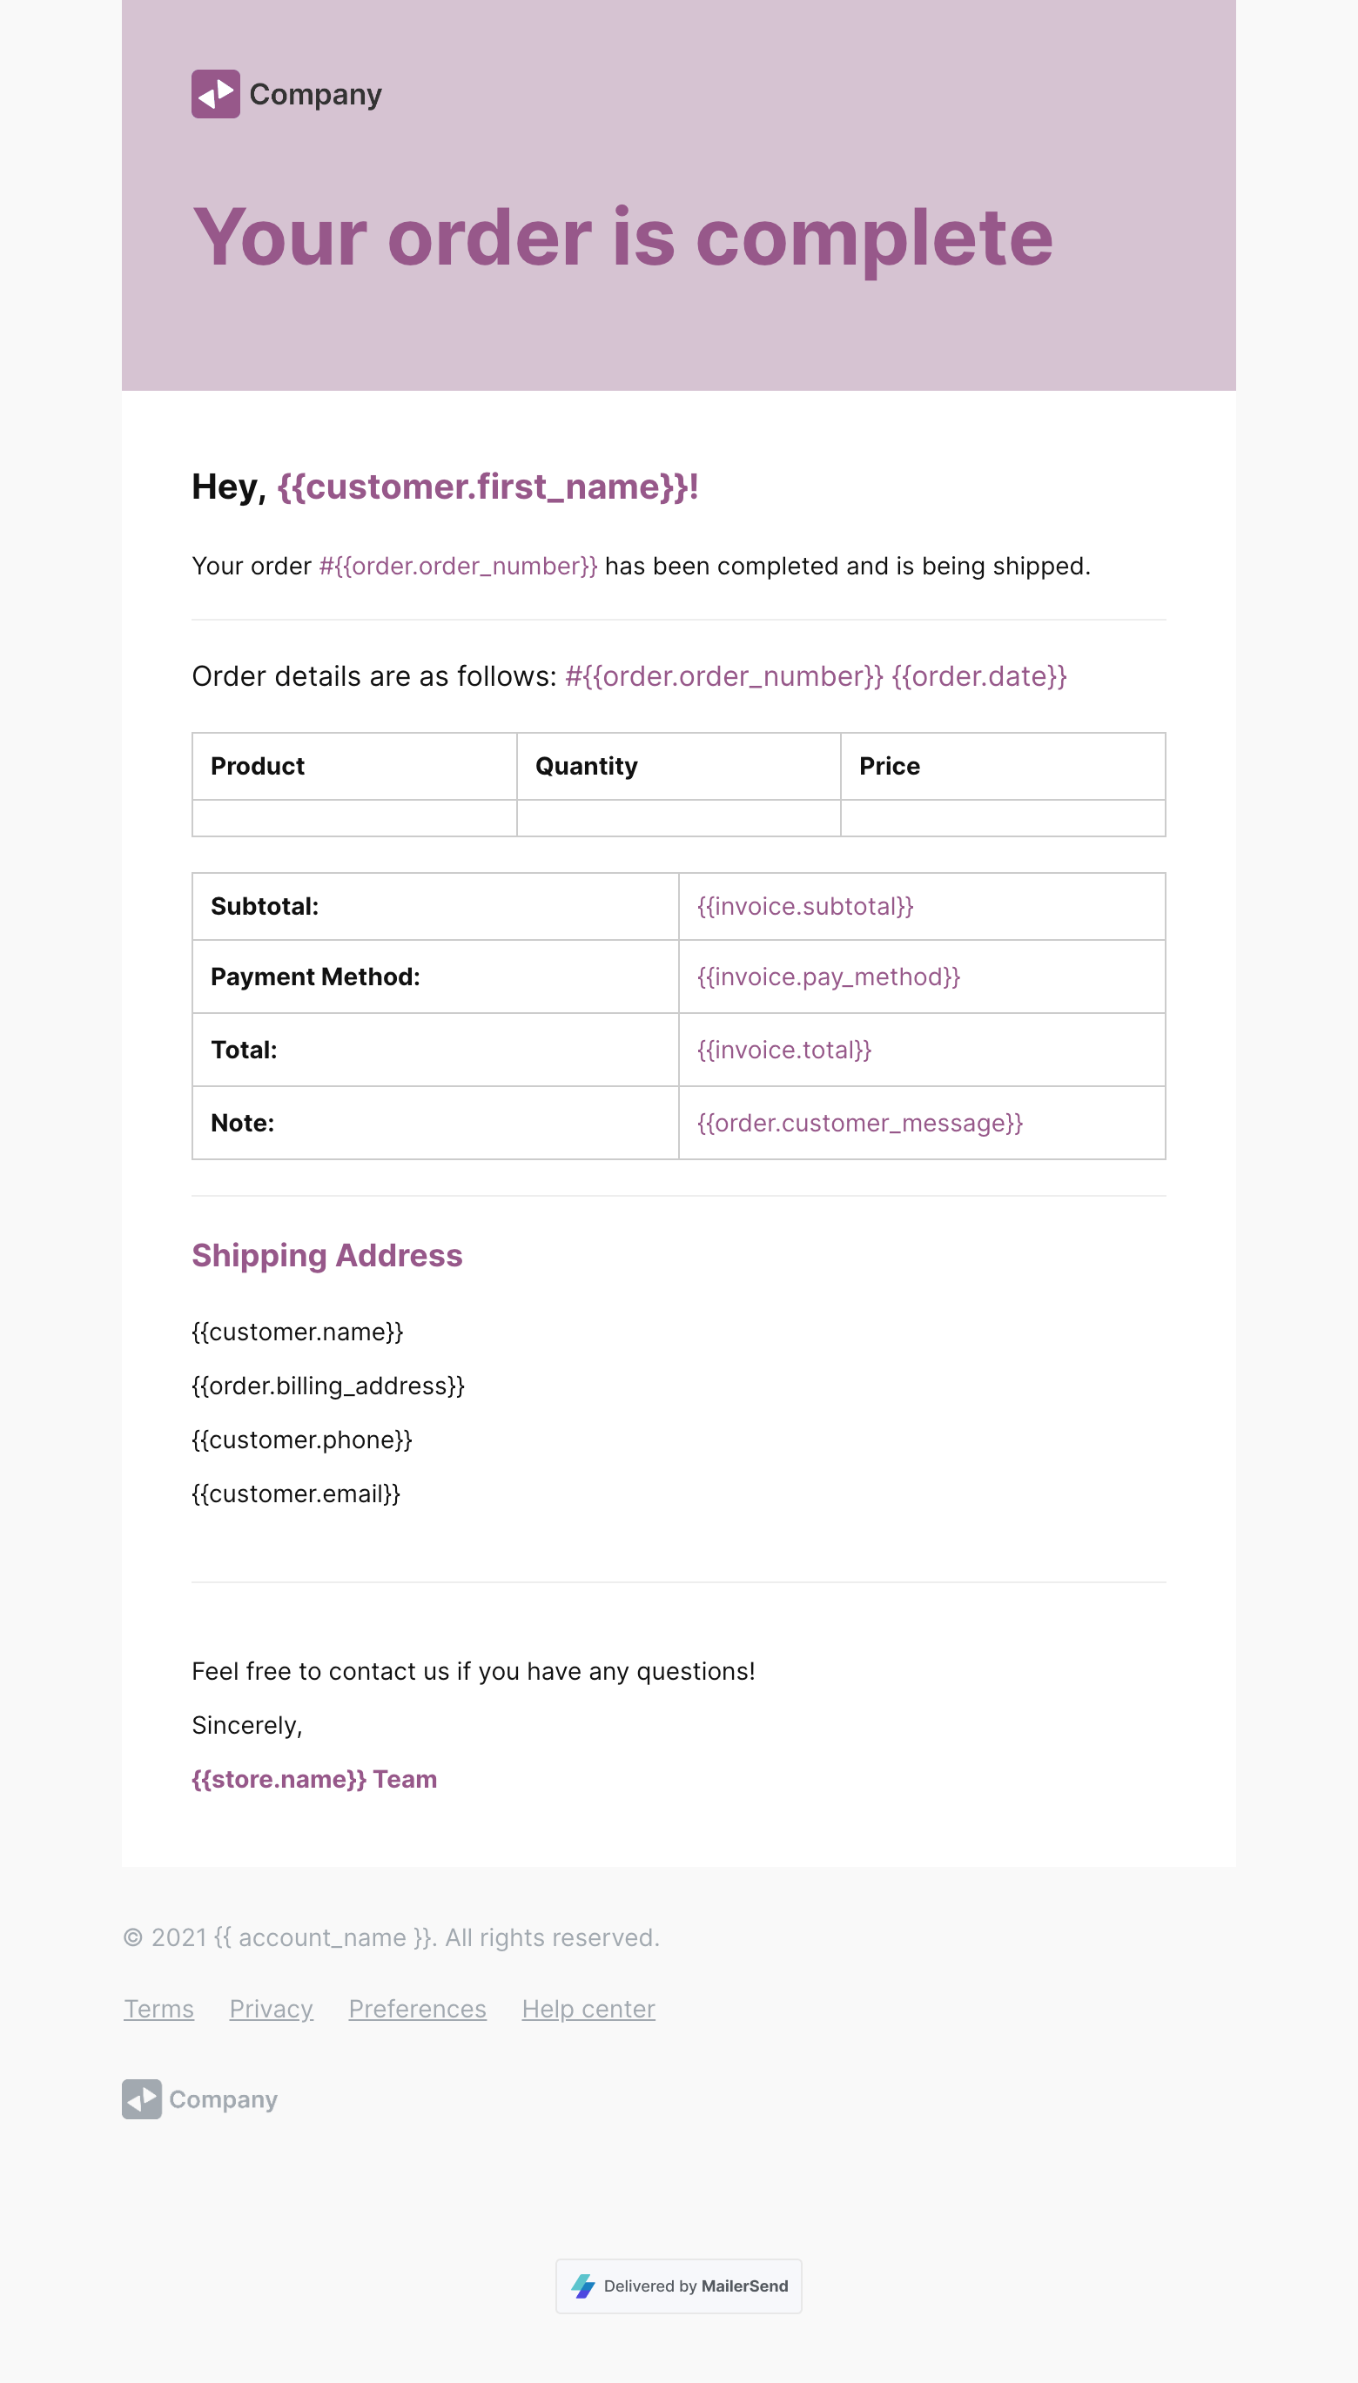
Task: Click the invoice subtotal placeholder value
Action: pos(805,906)
